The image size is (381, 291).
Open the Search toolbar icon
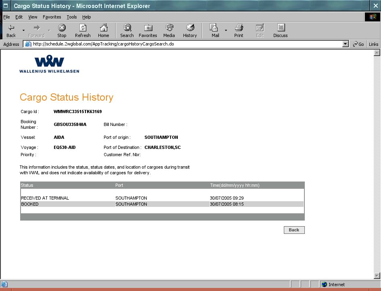click(127, 28)
